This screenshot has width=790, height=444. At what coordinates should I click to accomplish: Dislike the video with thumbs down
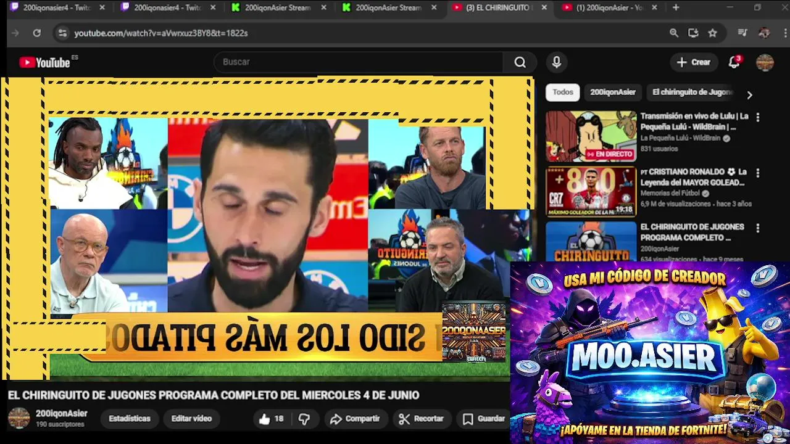point(304,419)
